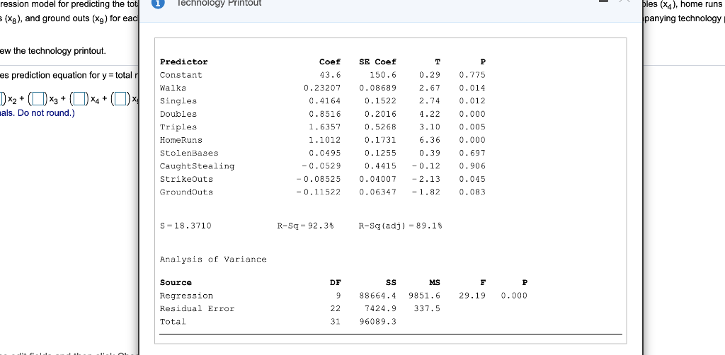Select the StrikeOuts coefficient -0.08525
This screenshot has height=355, width=725.
(319, 179)
